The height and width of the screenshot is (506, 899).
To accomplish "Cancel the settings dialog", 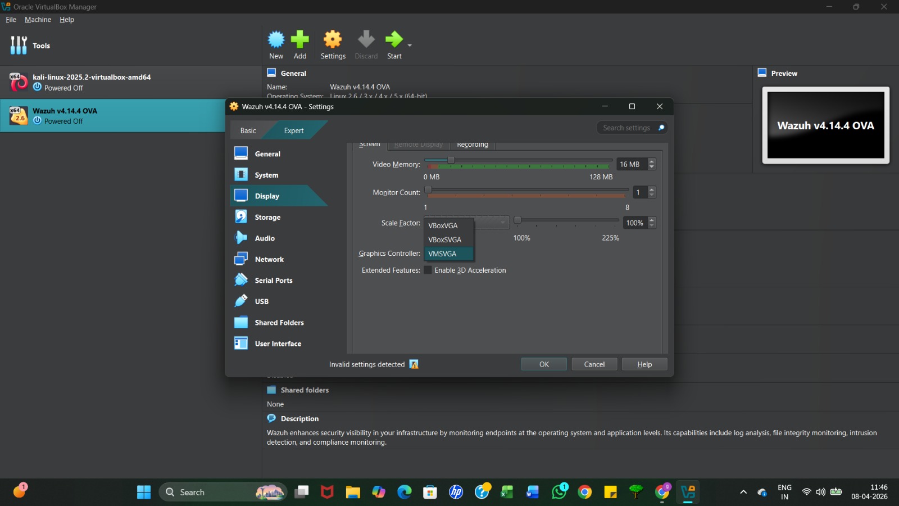I will coord(594,364).
